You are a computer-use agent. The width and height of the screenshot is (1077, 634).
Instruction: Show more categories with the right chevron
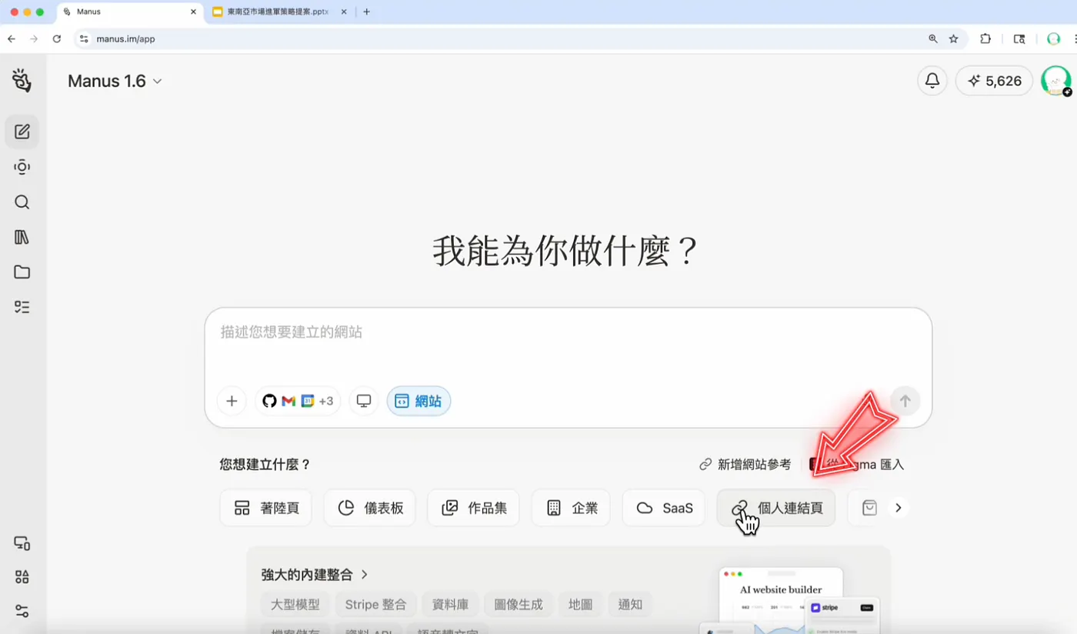pos(898,508)
